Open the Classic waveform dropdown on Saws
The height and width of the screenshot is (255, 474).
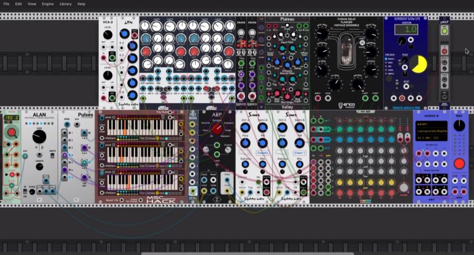tap(262, 153)
